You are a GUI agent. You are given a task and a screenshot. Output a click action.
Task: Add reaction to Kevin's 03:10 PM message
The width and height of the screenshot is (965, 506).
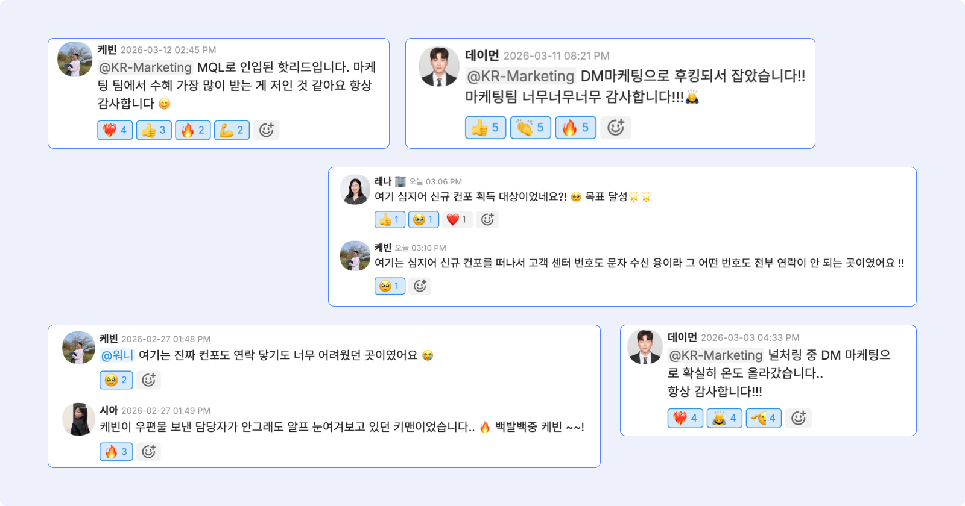point(420,286)
